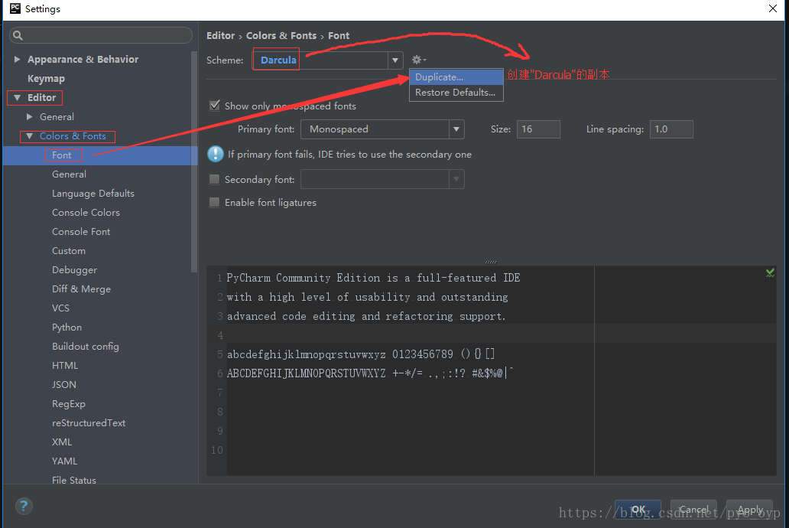The height and width of the screenshot is (528, 789).
Task: Click the OK button
Action: (638, 510)
